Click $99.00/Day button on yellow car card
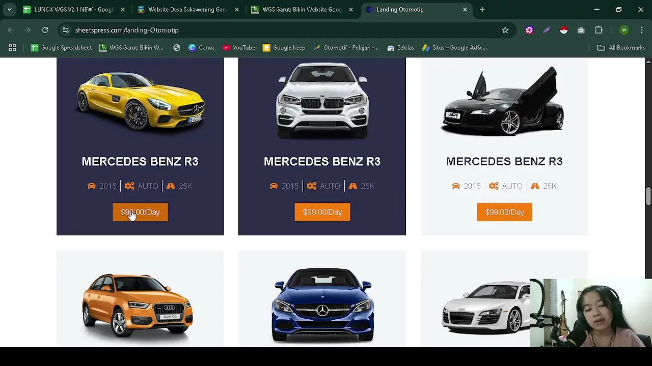Viewport: 652px width, 366px height. (x=140, y=212)
